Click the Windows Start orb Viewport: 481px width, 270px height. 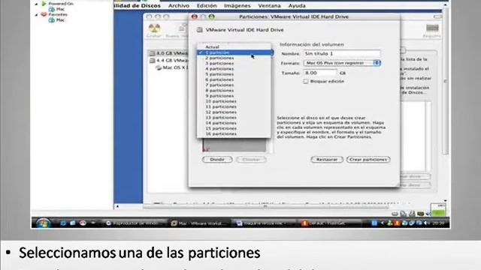[43, 223]
